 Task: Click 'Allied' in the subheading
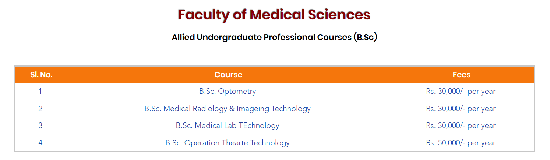[x=183, y=38]
